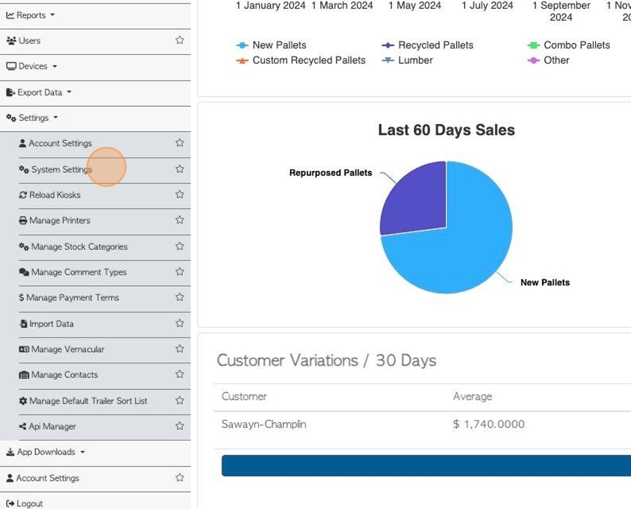
Task: Expand the Export Data menu
Action: pyautogui.click(x=39, y=92)
